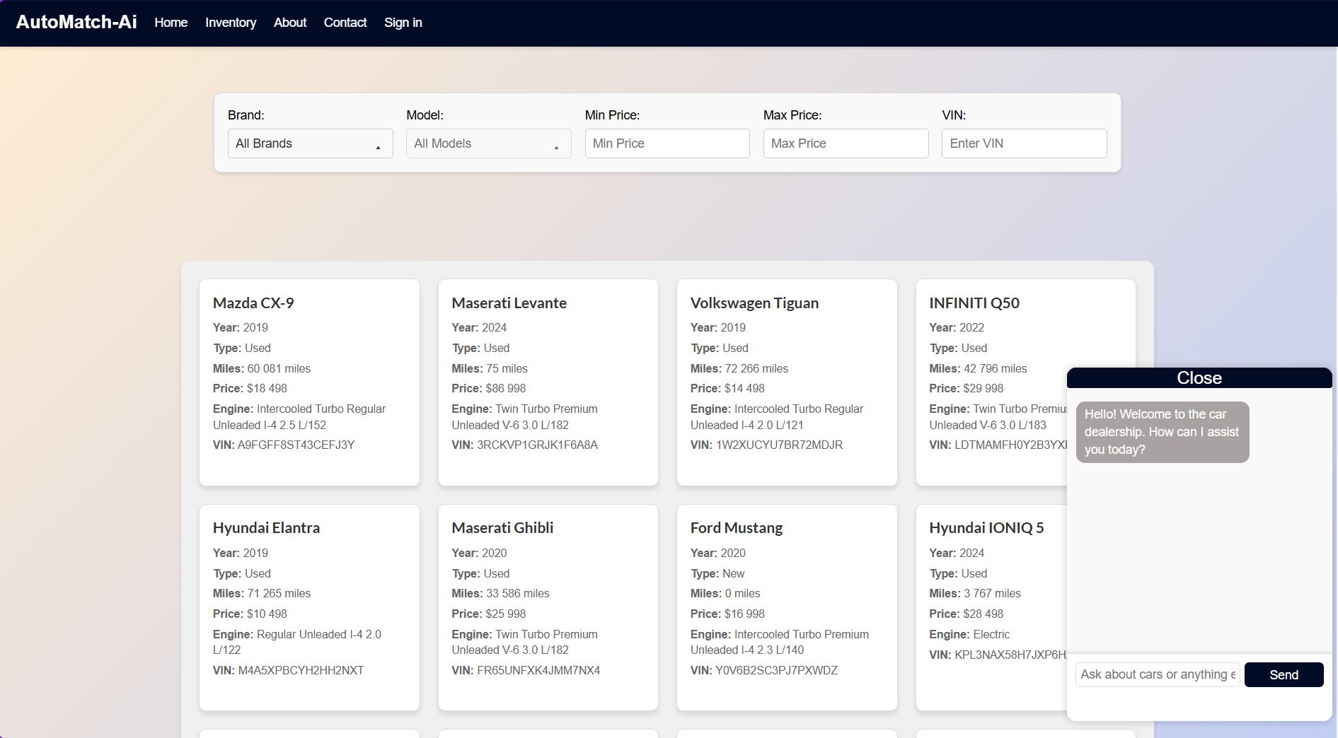Image resolution: width=1338 pixels, height=738 pixels.
Task: Send the chat message
Action: click(1284, 674)
